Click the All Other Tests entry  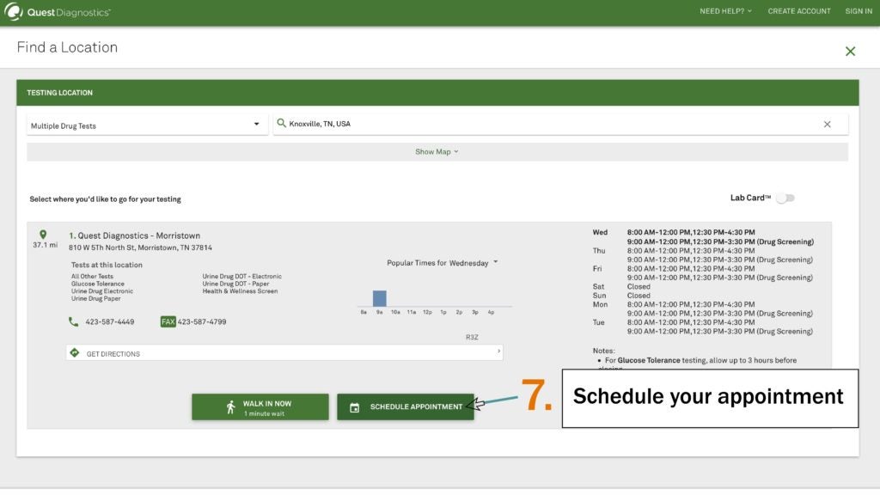pos(92,276)
